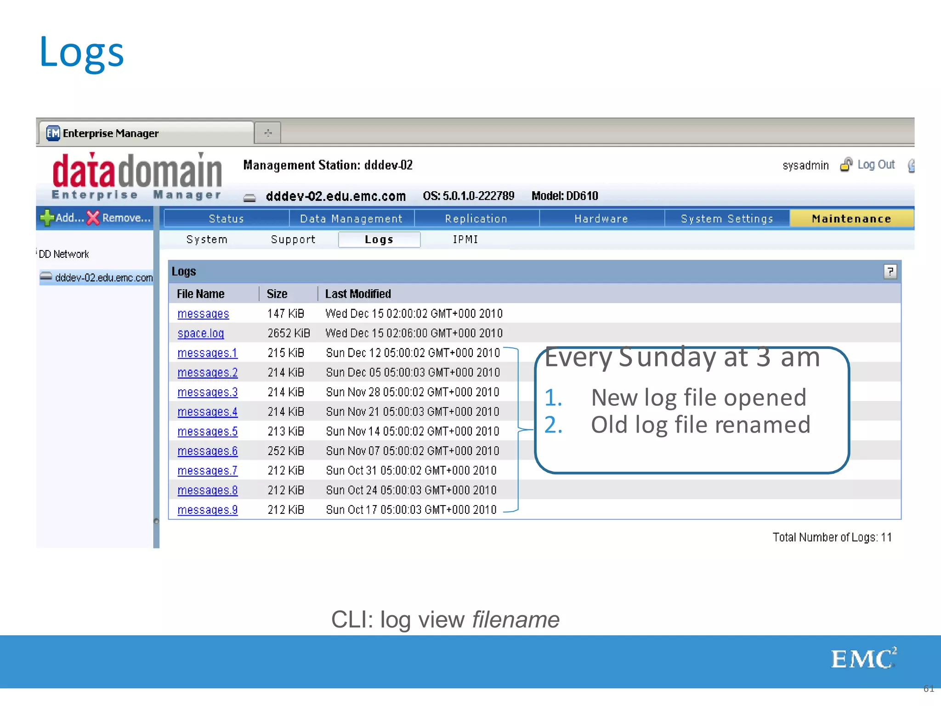Click 'Wed Dec 15 02:06:00 GMT+000 2010' cell
This screenshot has width=941, height=706.
[x=414, y=333]
